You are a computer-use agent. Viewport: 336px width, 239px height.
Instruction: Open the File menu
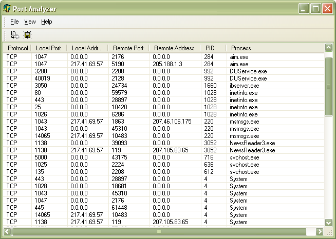point(14,22)
